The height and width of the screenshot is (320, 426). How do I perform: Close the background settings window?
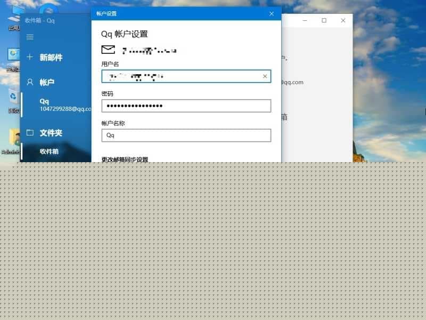(343, 20)
